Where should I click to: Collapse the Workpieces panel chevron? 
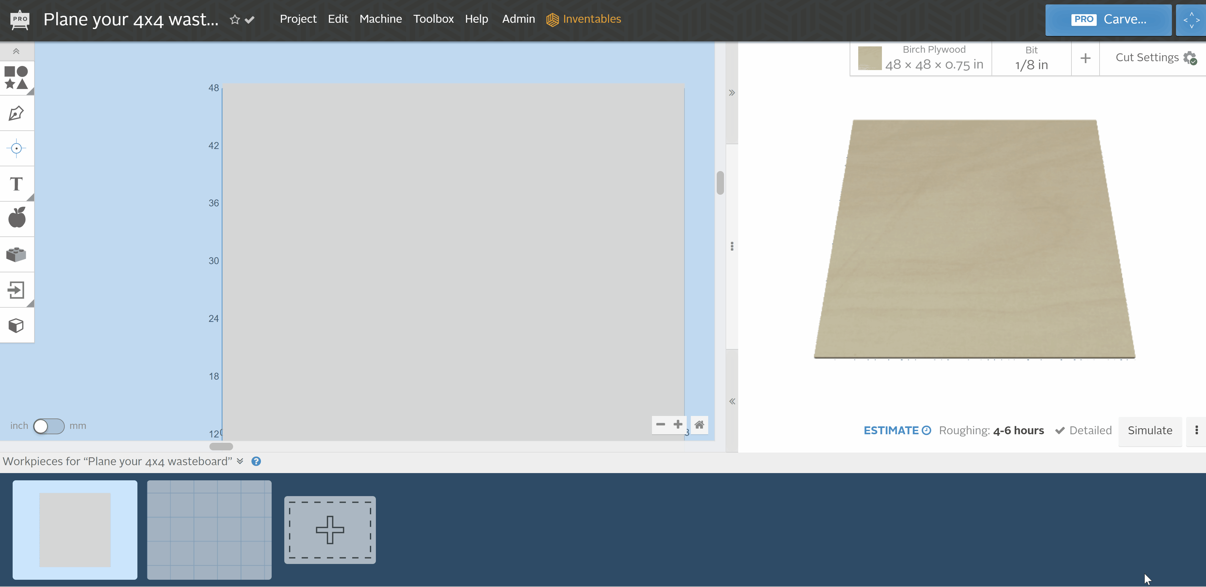240,461
